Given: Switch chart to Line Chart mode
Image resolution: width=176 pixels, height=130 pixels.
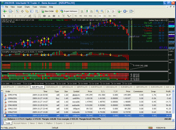Looking at the screenshot, I should [92, 11].
